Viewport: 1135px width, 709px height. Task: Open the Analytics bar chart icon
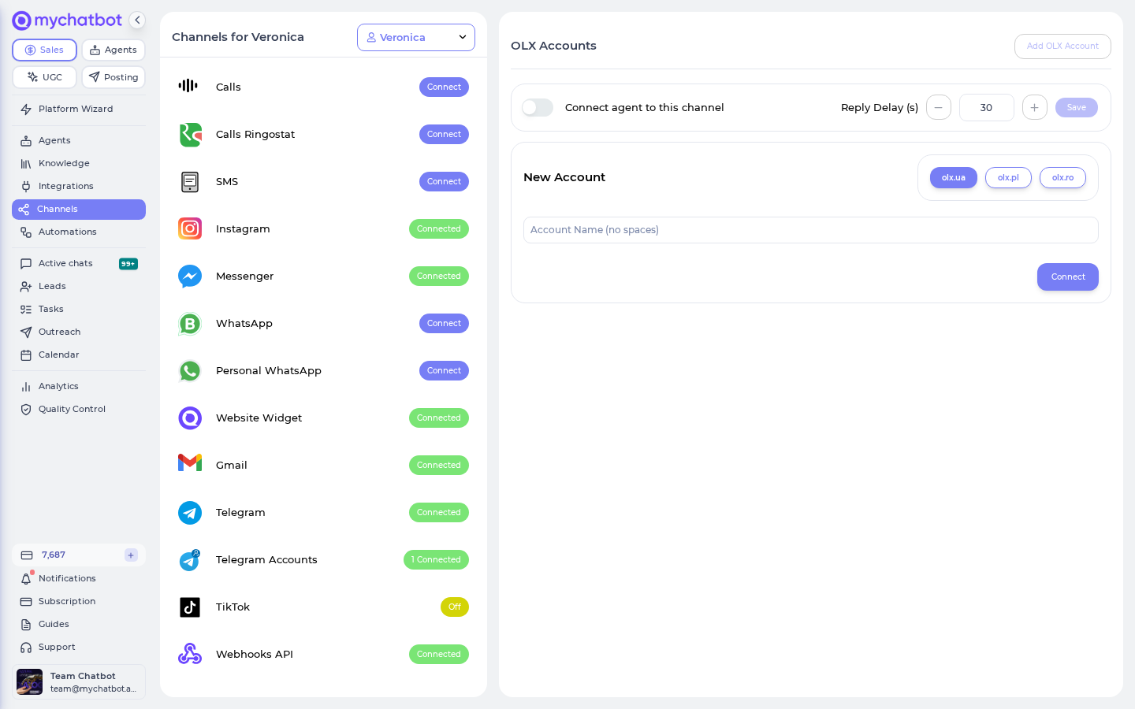click(x=26, y=387)
